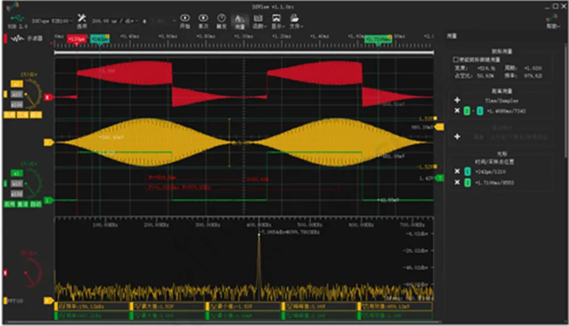Adjust the yellow channel V/div knob

32,94
